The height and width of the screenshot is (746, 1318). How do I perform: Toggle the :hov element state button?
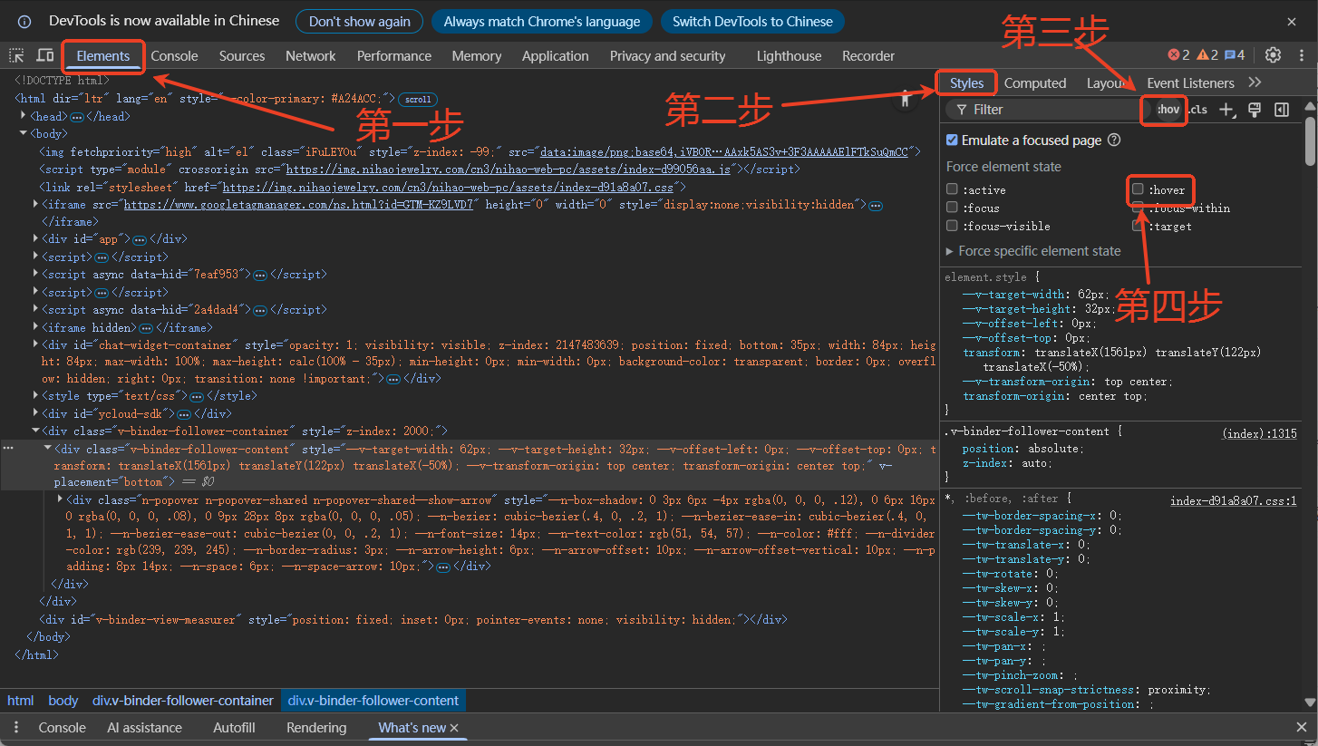click(1168, 110)
